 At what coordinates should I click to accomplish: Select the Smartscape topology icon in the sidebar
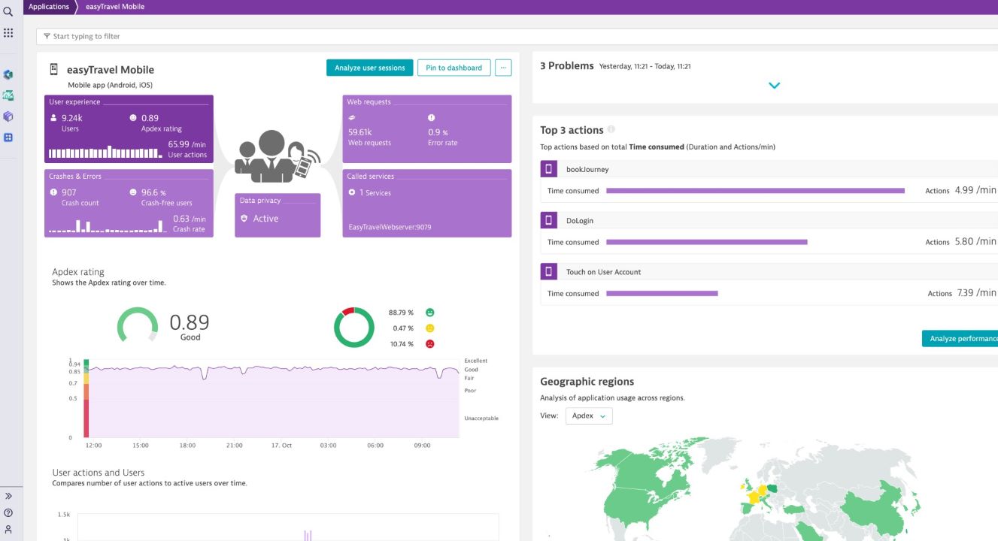point(8,74)
